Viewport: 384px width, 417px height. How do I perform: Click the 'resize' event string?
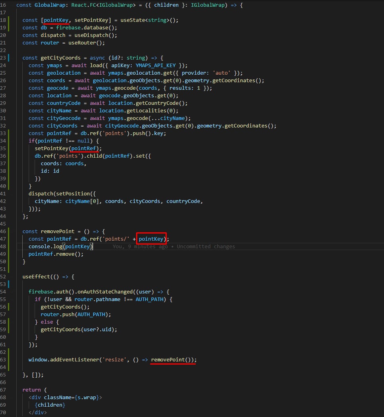point(114,359)
